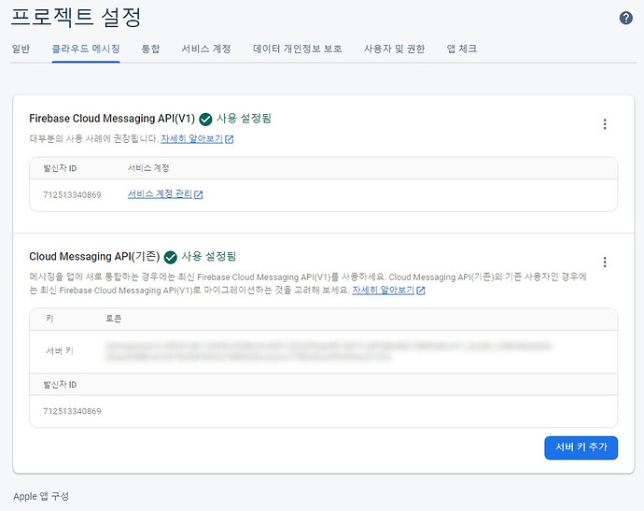Image resolution: width=644 pixels, height=511 pixels.
Task: Click the external link icon next to 서비스 계정 관리
Action: pos(199,194)
